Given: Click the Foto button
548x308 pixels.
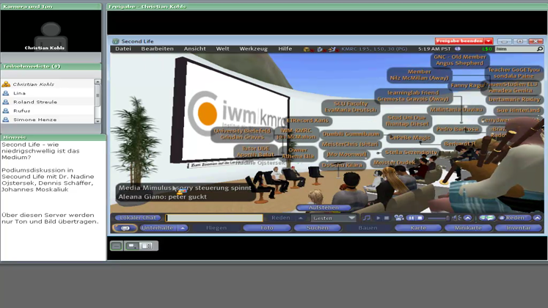Looking at the screenshot, I should [x=266, y=227].
